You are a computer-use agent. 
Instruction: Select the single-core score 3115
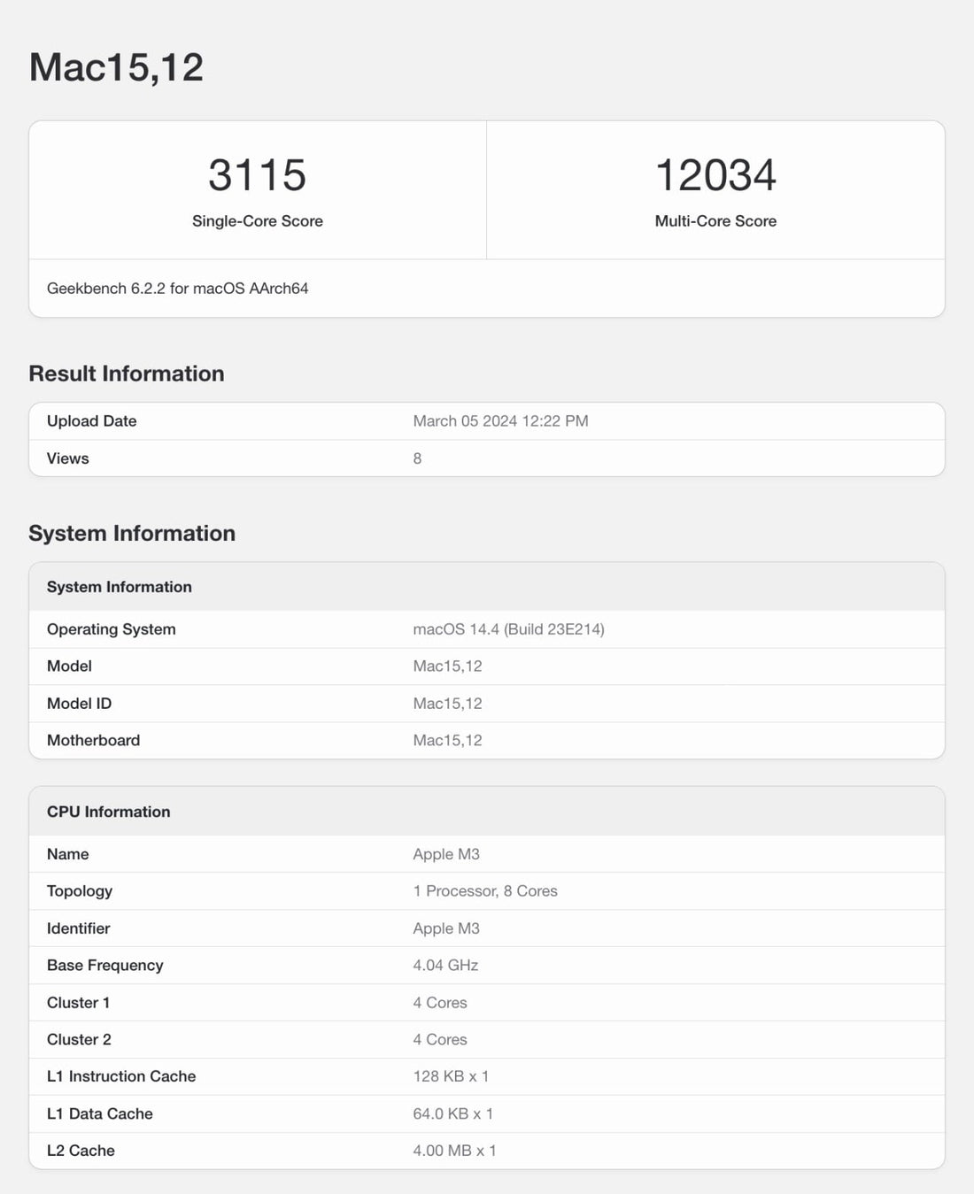tap(258, 175)
